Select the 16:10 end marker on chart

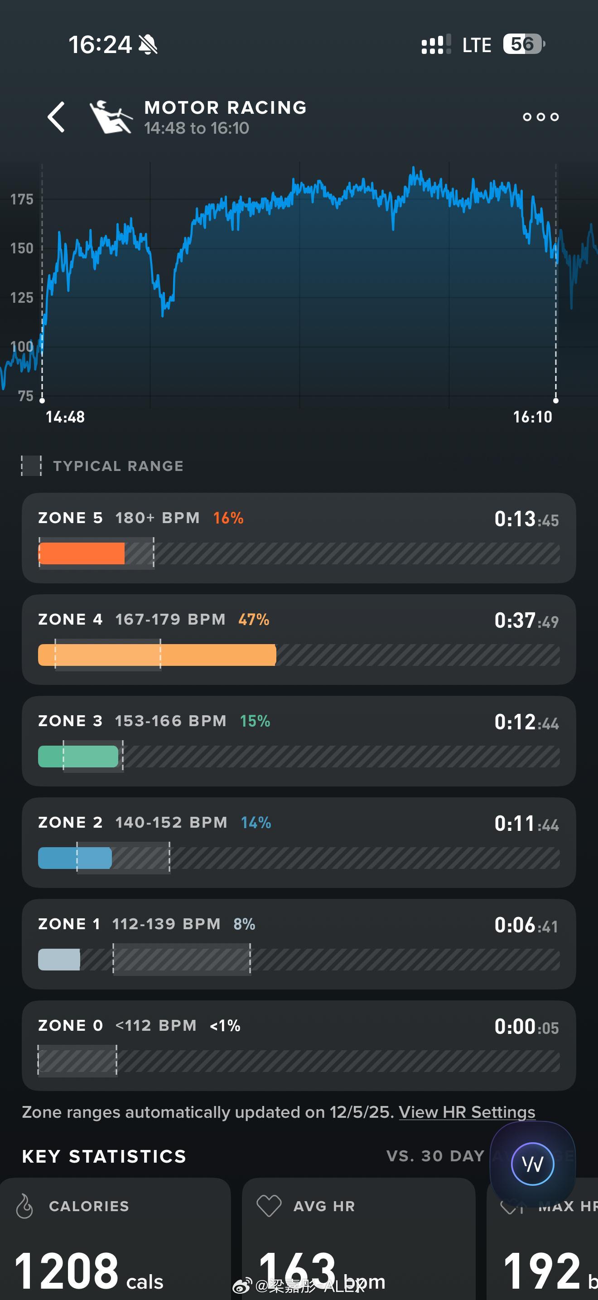pos(556,401)
